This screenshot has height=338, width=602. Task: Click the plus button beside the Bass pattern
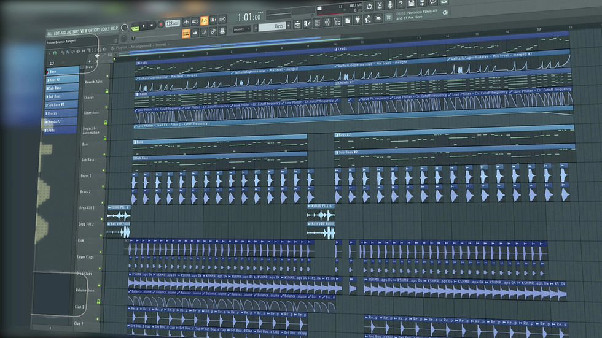click(289, 26)
